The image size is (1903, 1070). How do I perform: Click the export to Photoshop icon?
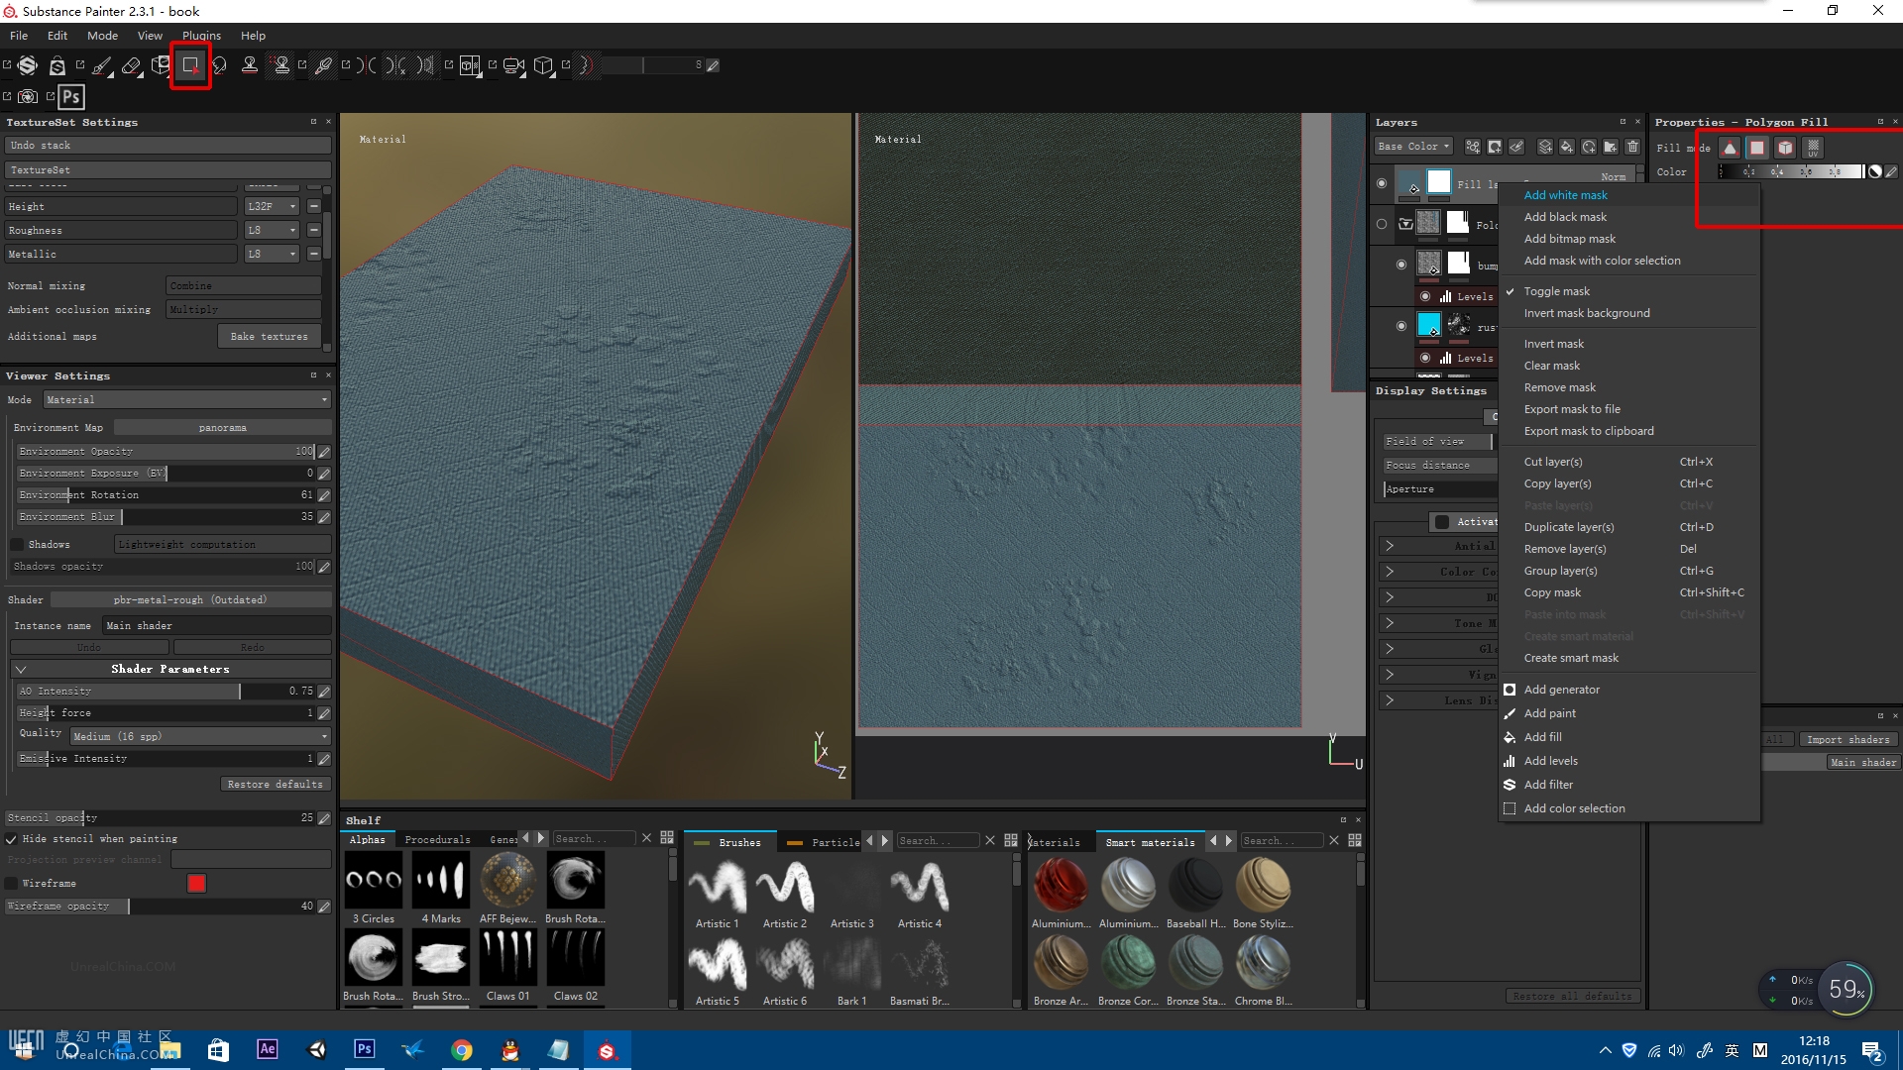pyautogui.click(x=71, y=96)
